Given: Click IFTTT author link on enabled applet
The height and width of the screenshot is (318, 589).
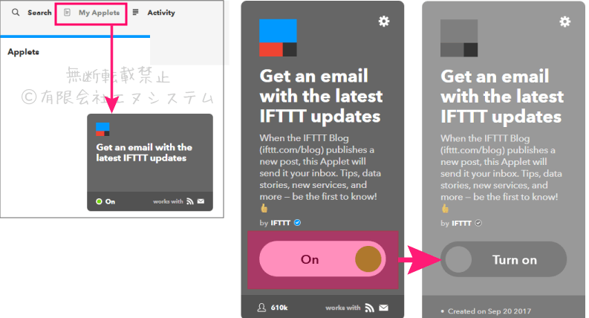Looking at the screenshot, I should [x=280, y=223].
